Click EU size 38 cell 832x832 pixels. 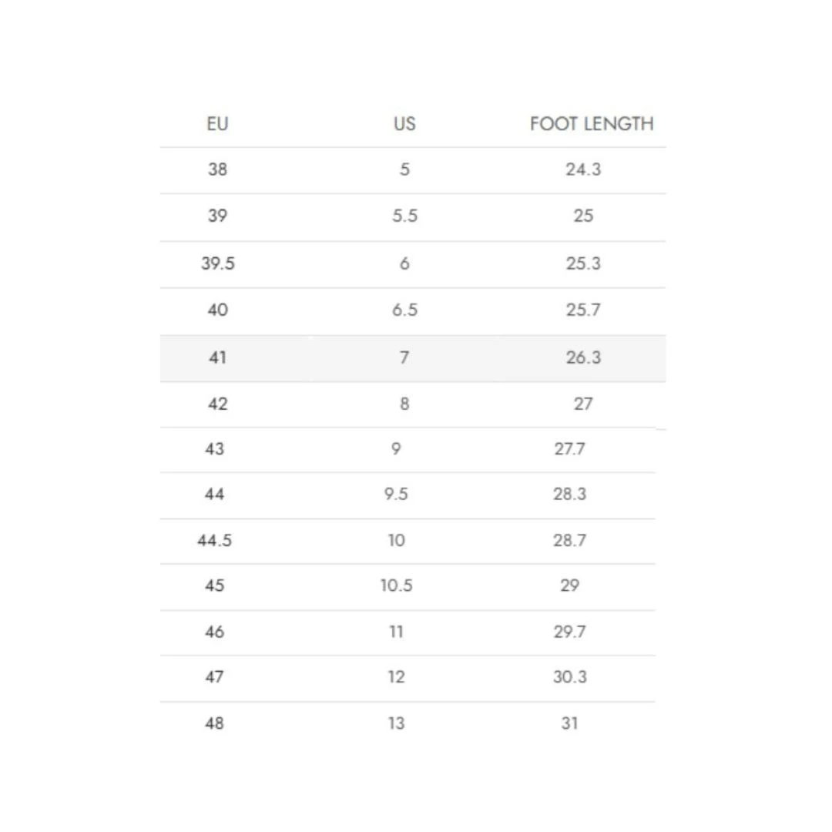tap(217, 169)
